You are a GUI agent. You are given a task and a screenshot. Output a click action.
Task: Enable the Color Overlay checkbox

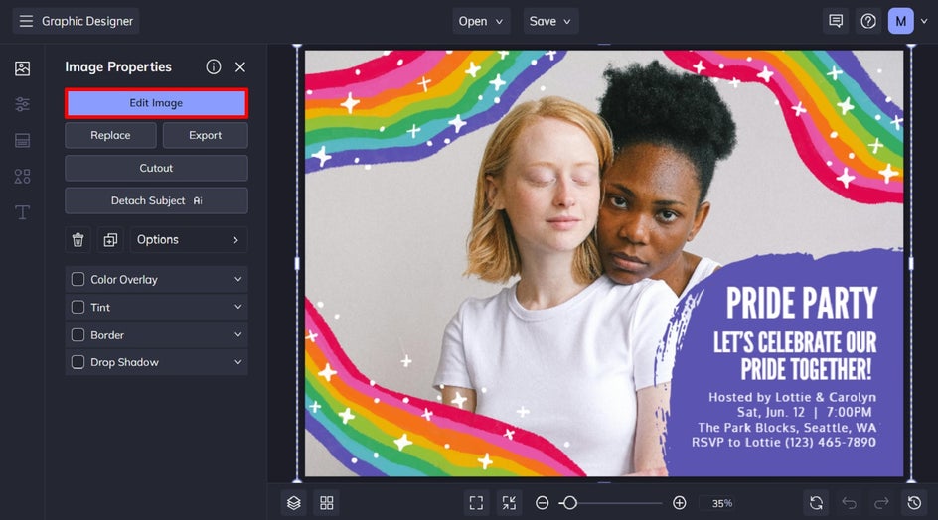click(78, 280)
